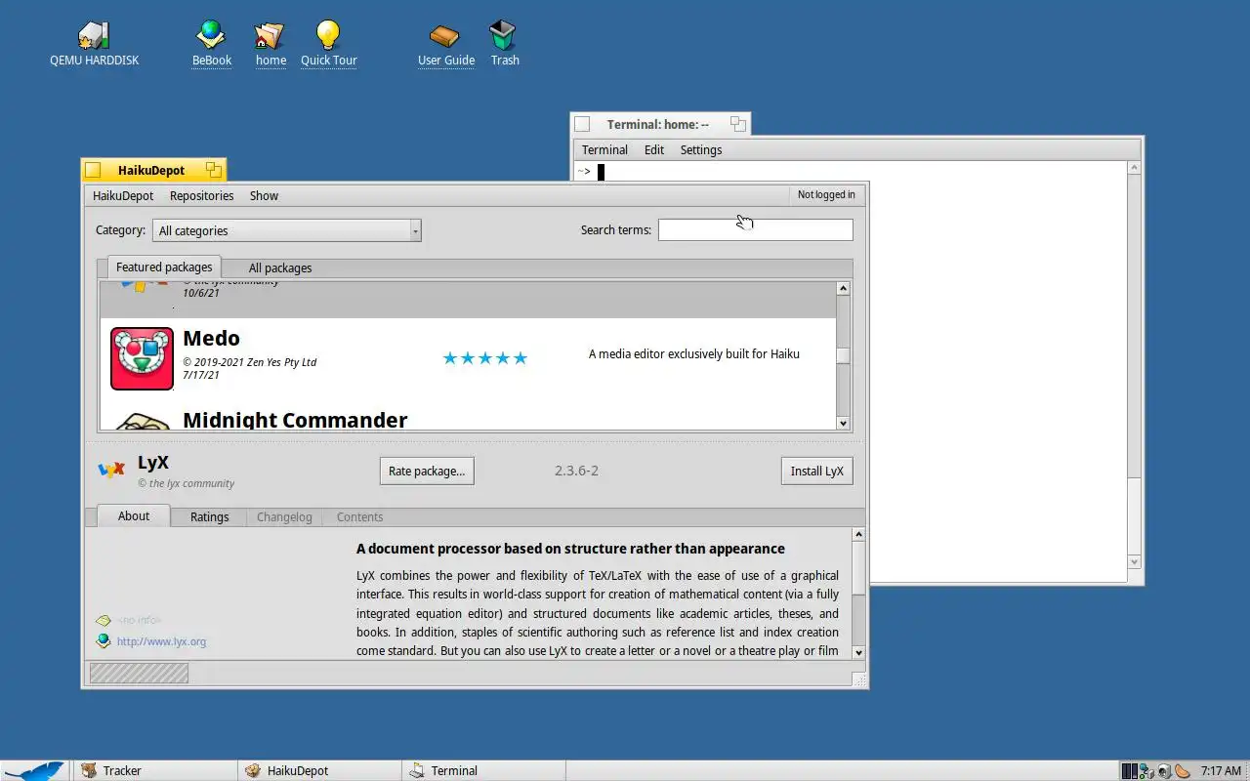
Task: Click the Not logged in button
Action: 826,194
